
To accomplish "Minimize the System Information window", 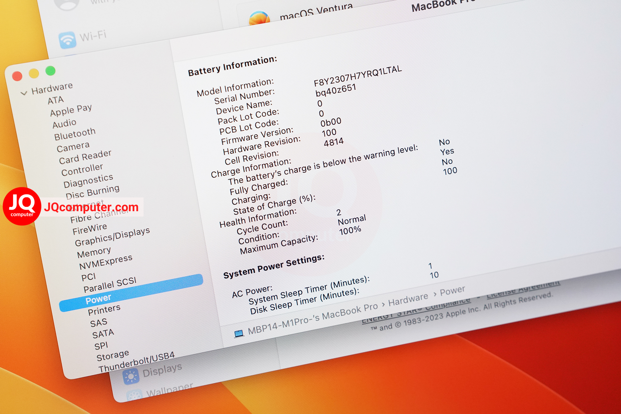I will click(34, 74).
